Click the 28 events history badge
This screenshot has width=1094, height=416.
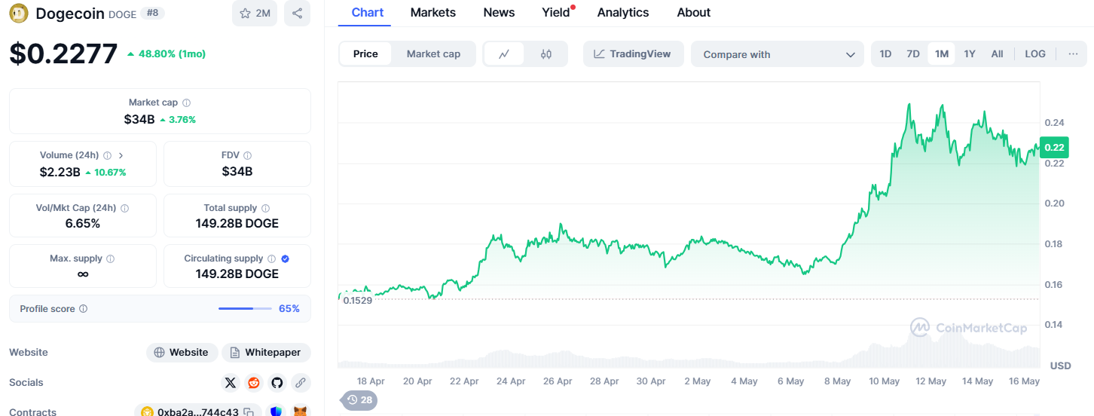(359, 400)
